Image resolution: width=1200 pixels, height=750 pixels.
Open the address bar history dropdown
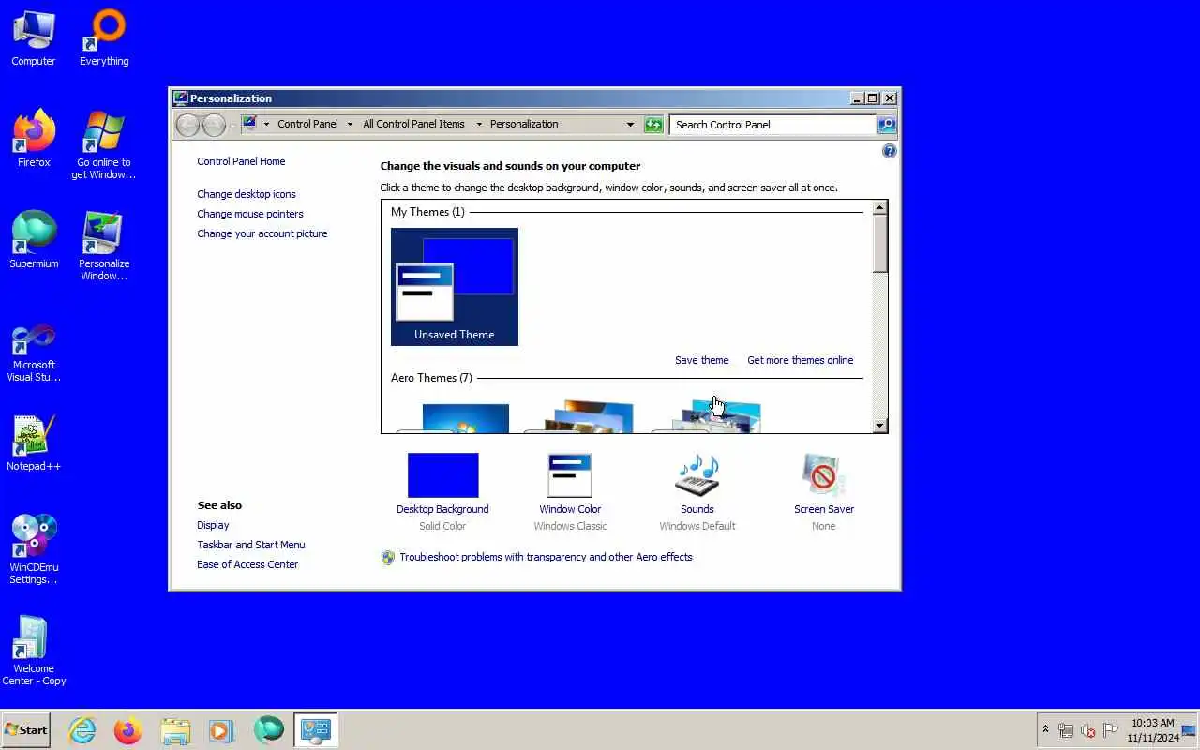click(630, 124)
